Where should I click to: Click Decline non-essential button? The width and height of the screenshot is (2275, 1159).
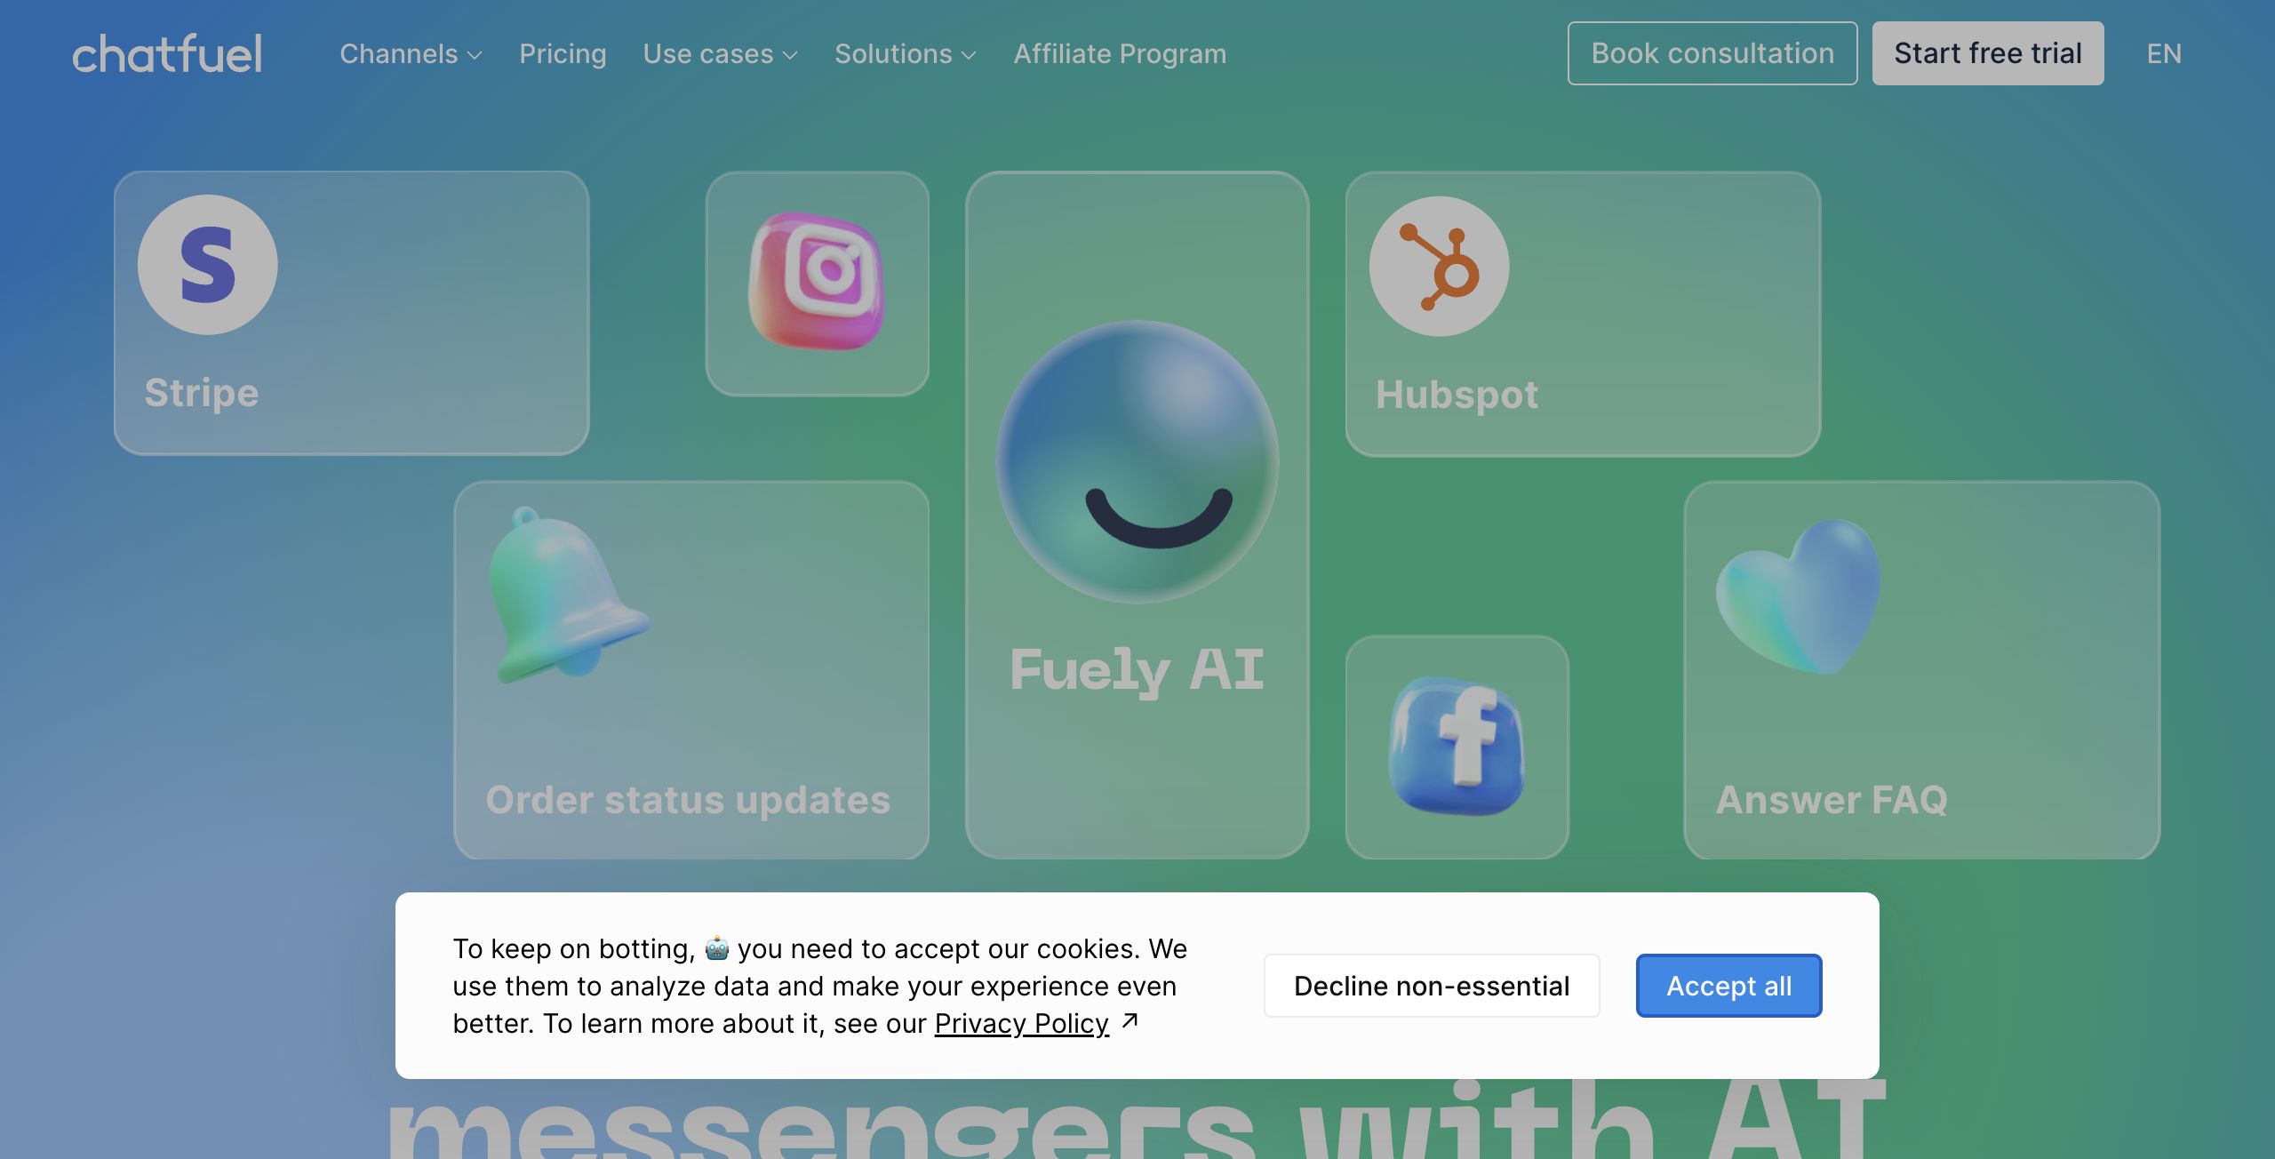(1432, 986)
